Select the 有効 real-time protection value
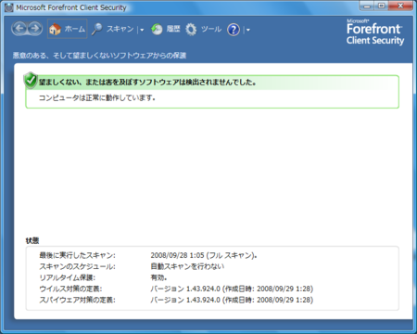 pos(158,277)
